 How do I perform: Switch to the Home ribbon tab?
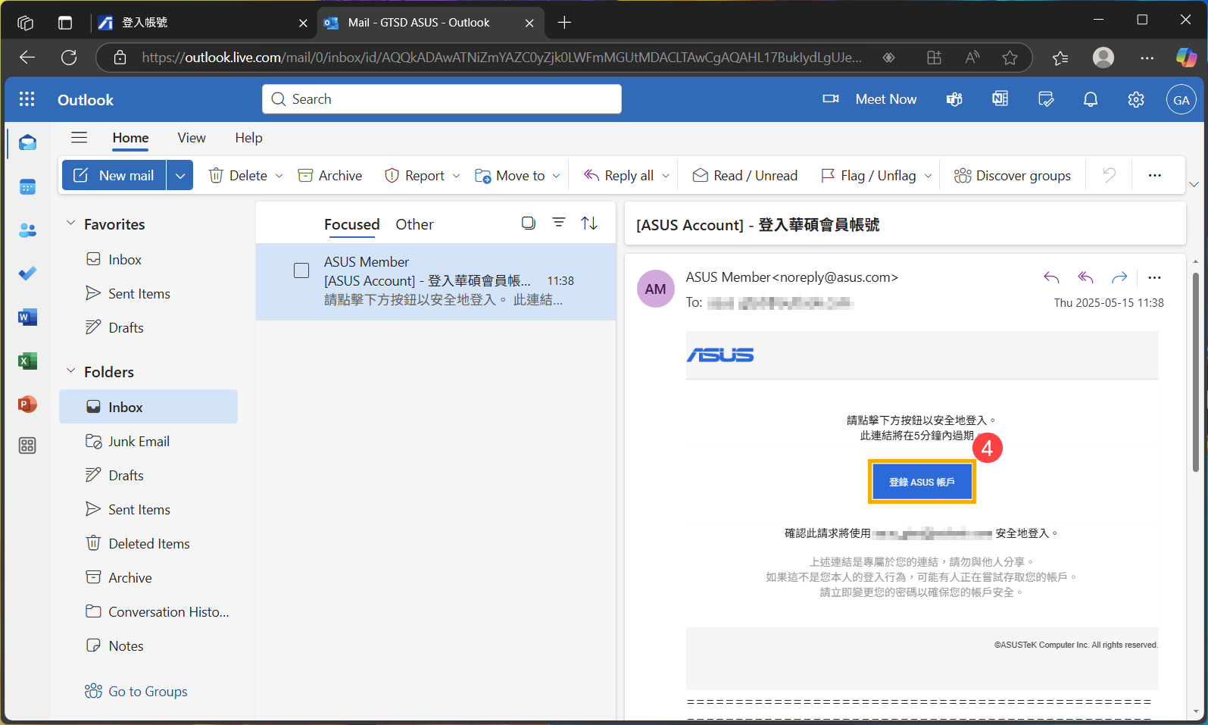[130, 138]
